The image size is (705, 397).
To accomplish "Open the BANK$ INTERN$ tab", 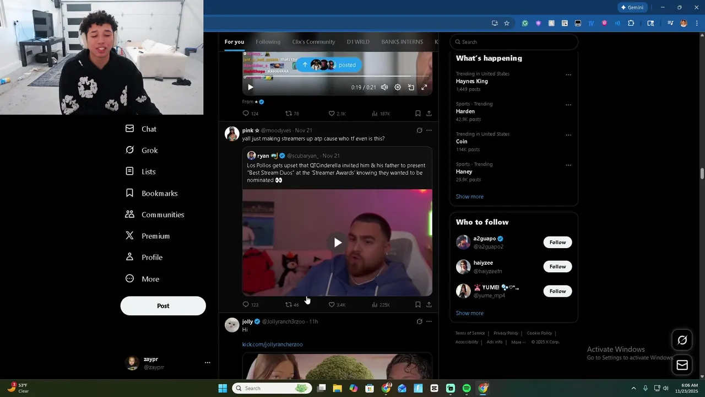I will pyautogui.click(x=402, y=42).
